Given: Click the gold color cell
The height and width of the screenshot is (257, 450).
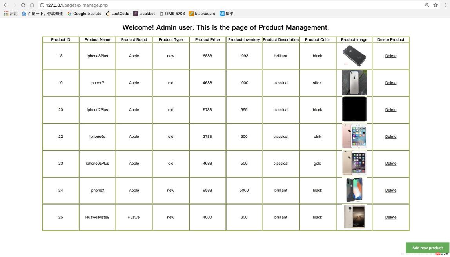Looking at the screenshot, I should (318, 164).
